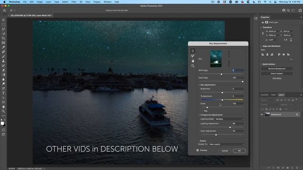Image resolution: width=303 pixels, height=170 pixels.
Task: Collapse the Sky Adjustments section
Action: [199, 85]
